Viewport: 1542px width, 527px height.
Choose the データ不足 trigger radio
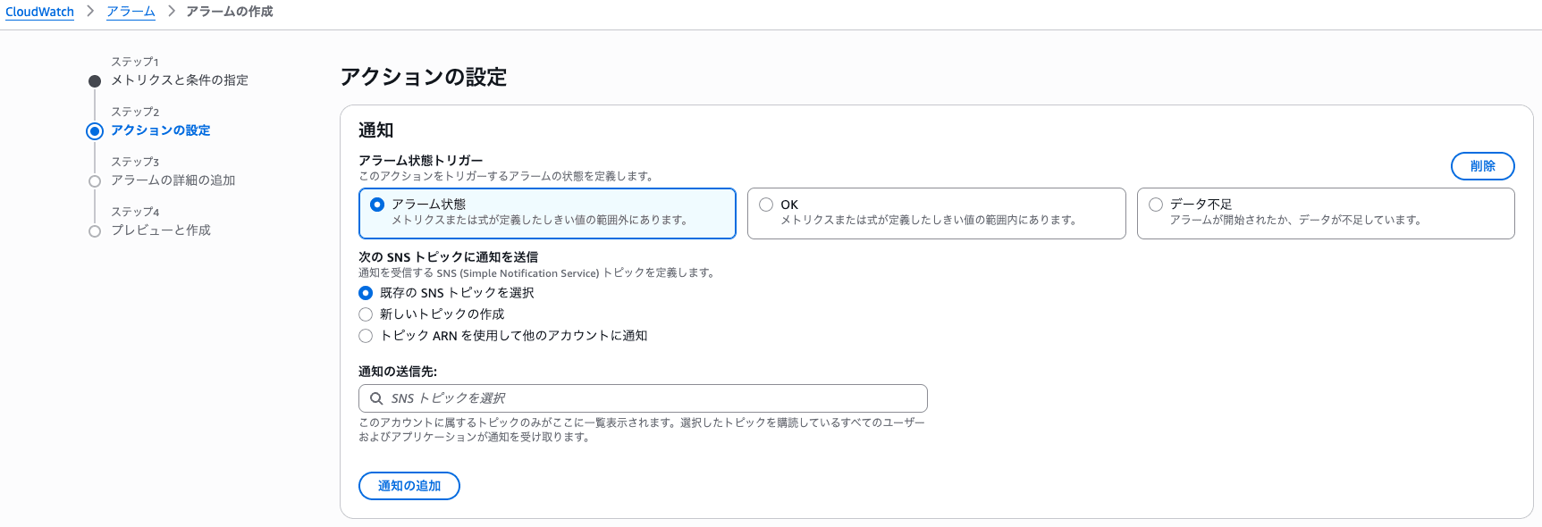[x=1156, y=205]
